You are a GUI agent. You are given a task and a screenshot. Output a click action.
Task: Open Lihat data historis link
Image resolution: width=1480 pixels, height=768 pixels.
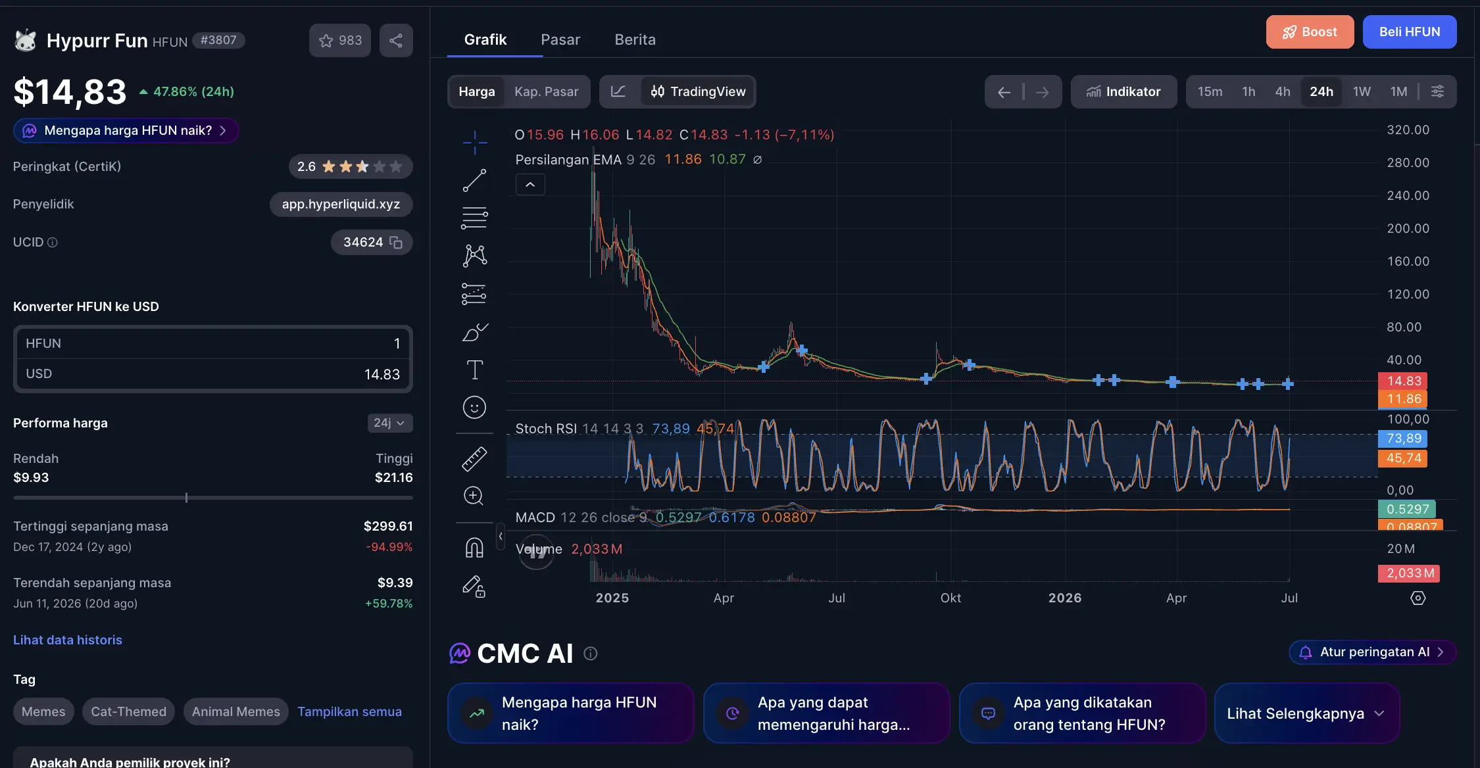coord(68,640)
